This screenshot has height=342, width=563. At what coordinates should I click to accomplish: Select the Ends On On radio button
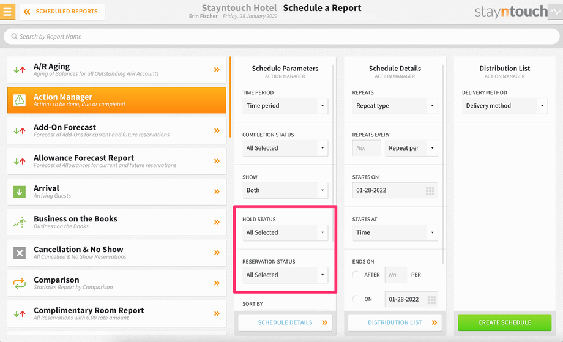[356, 299]
